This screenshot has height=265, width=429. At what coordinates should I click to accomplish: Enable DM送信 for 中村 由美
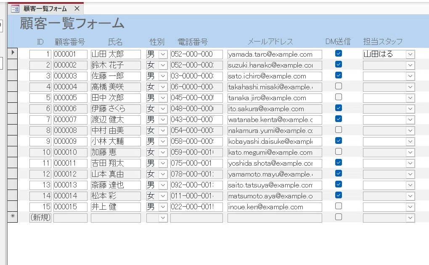339,130
